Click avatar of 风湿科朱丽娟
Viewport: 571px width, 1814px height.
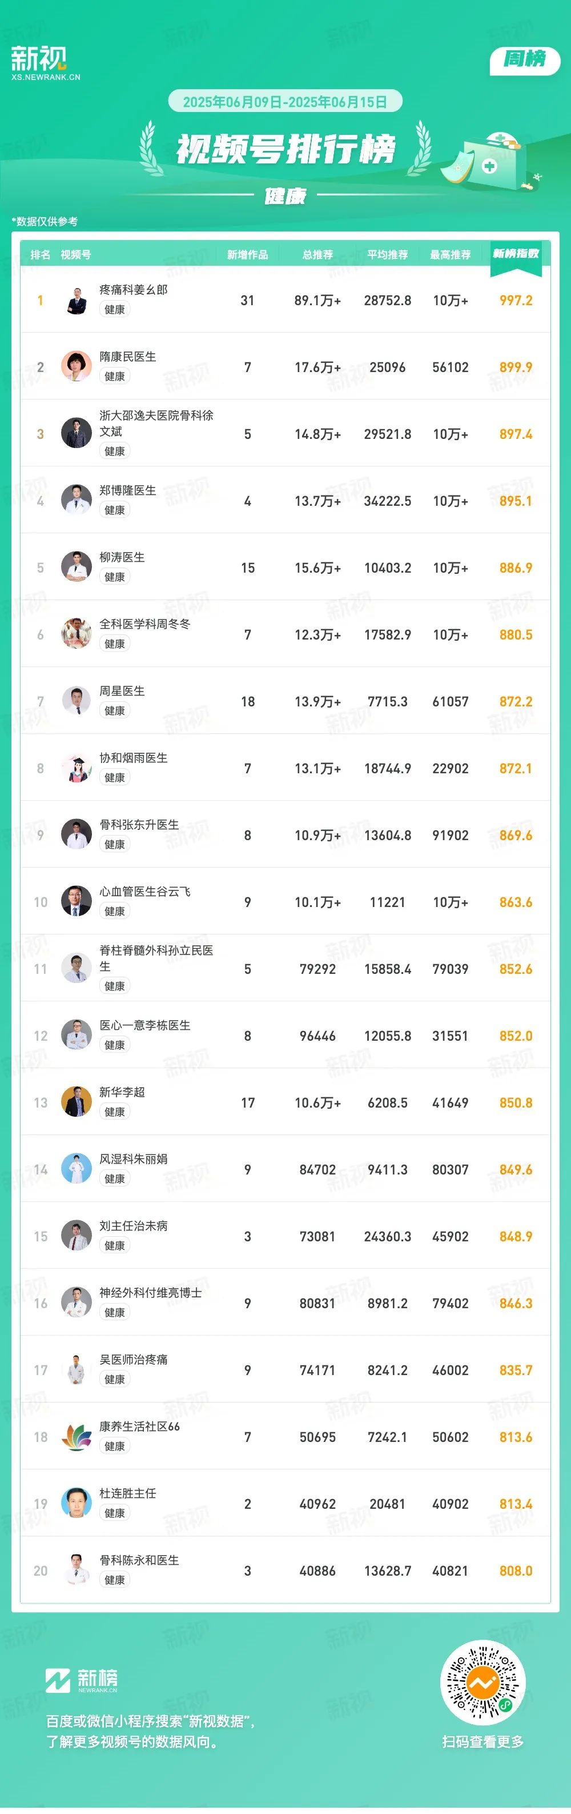(77, 1170)
